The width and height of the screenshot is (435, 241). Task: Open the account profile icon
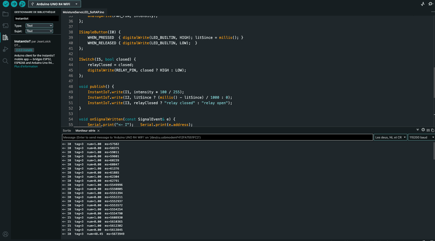tap(5, 234)
